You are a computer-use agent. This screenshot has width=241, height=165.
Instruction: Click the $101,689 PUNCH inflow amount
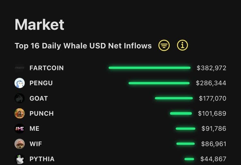[212, 113]
